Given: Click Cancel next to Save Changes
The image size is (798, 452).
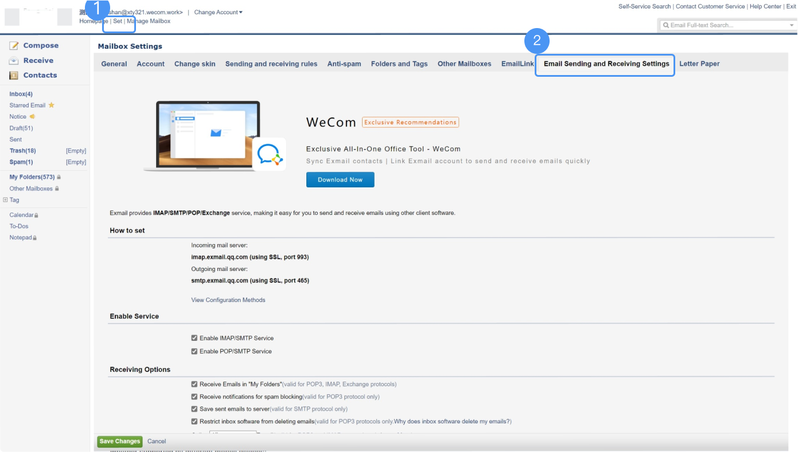Looking at the screenshot, I should pos(157,442).
